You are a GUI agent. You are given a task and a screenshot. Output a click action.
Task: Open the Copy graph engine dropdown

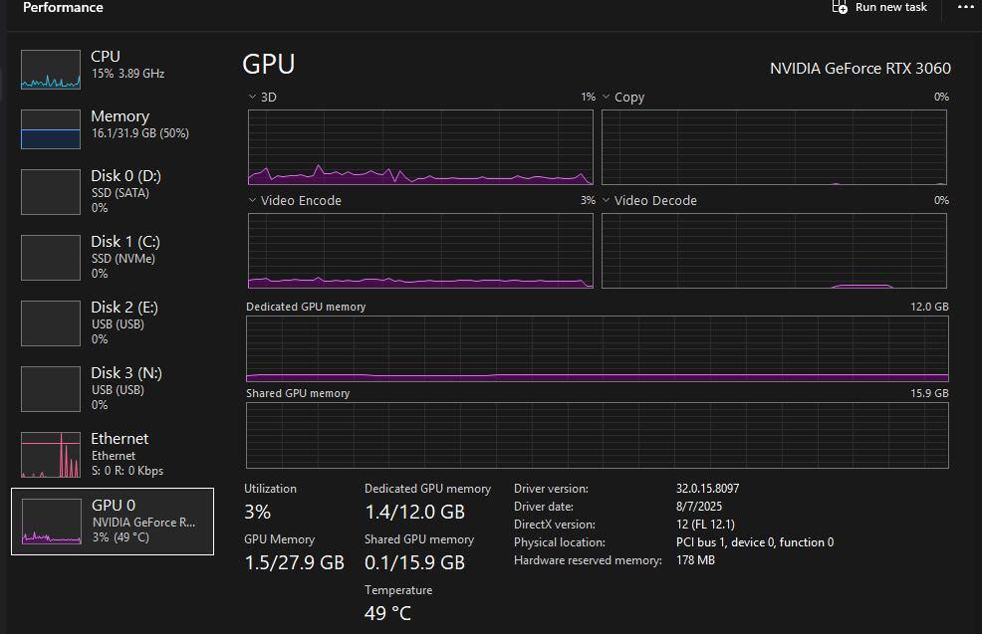point(607,98)
